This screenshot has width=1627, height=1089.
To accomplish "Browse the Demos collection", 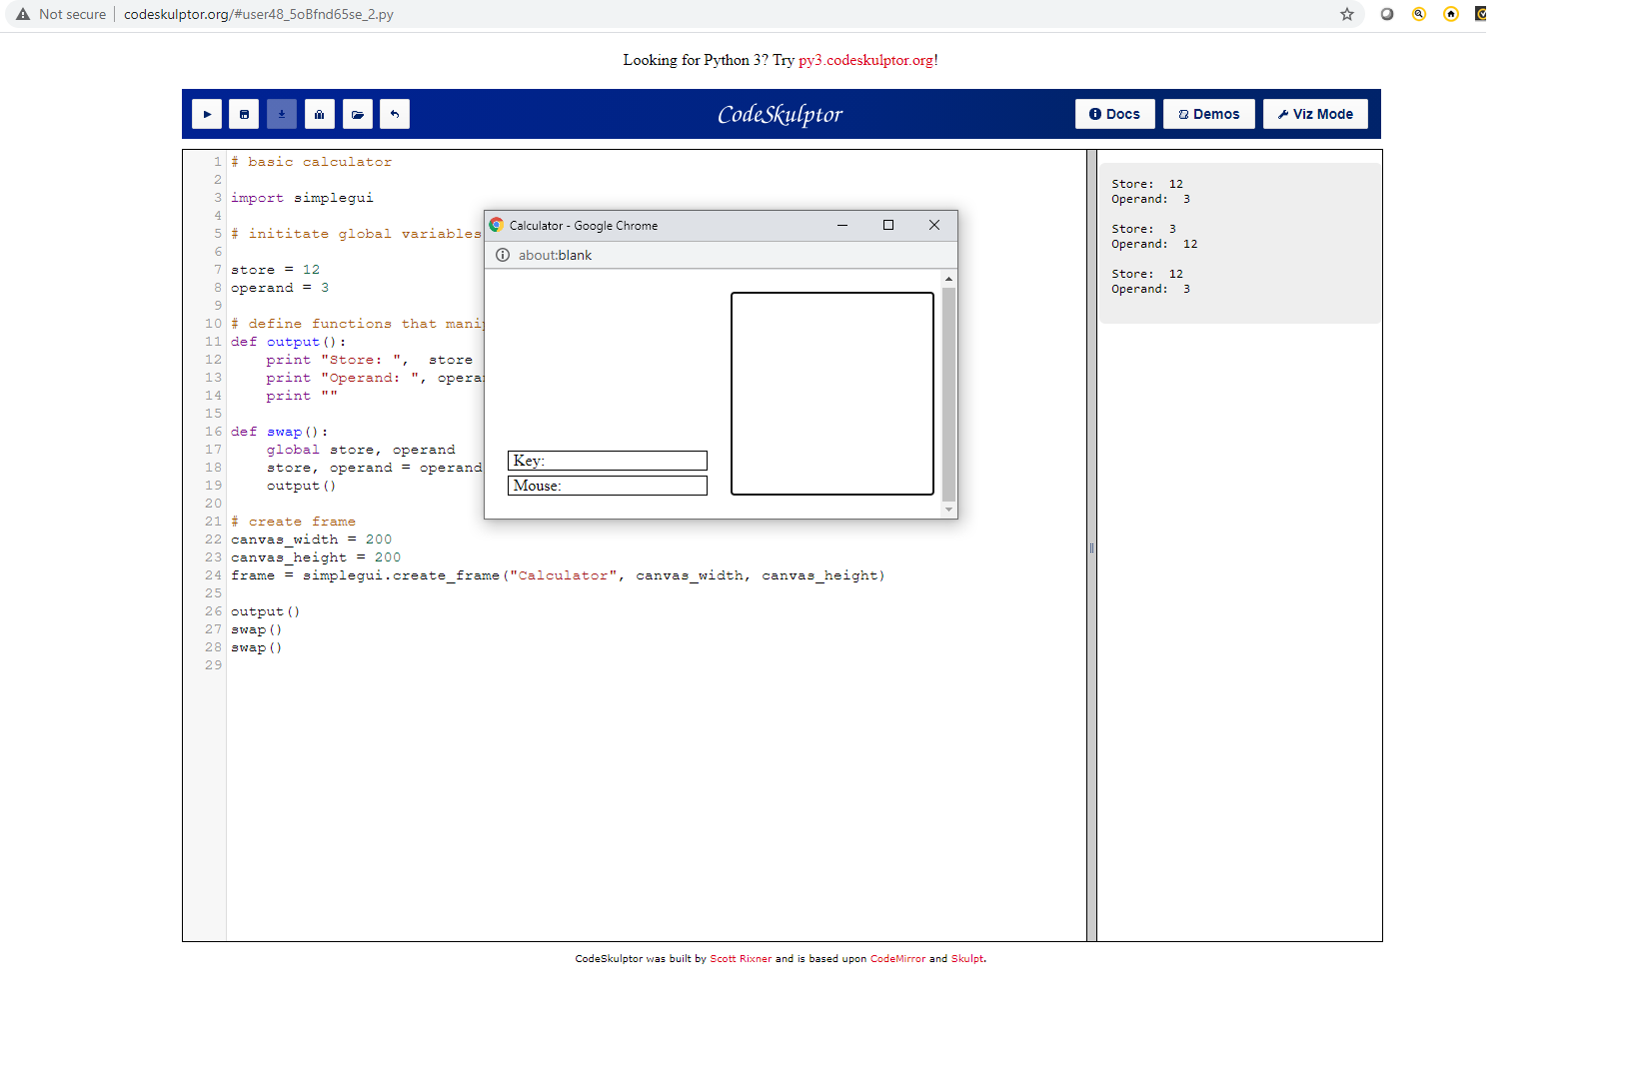I will click(x=1208, y=114).
